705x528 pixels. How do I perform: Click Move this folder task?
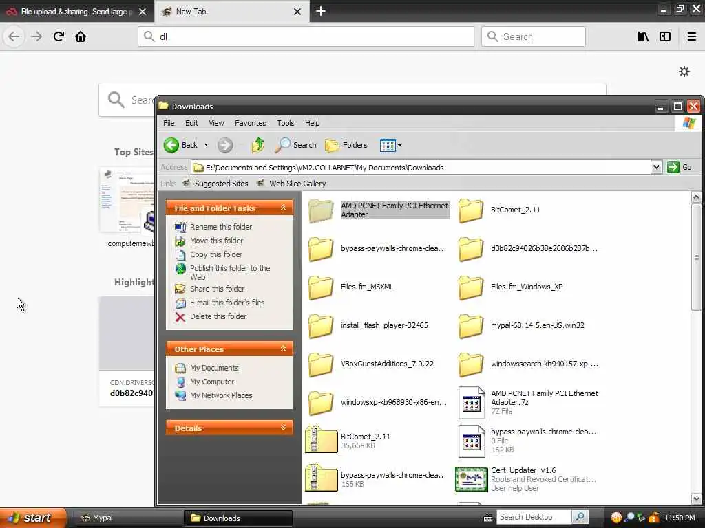209,241
